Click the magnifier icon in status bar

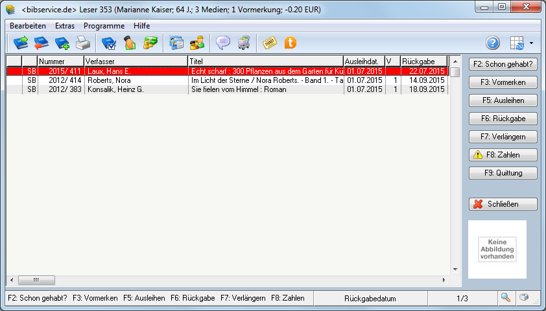click(x=505, y=297)
